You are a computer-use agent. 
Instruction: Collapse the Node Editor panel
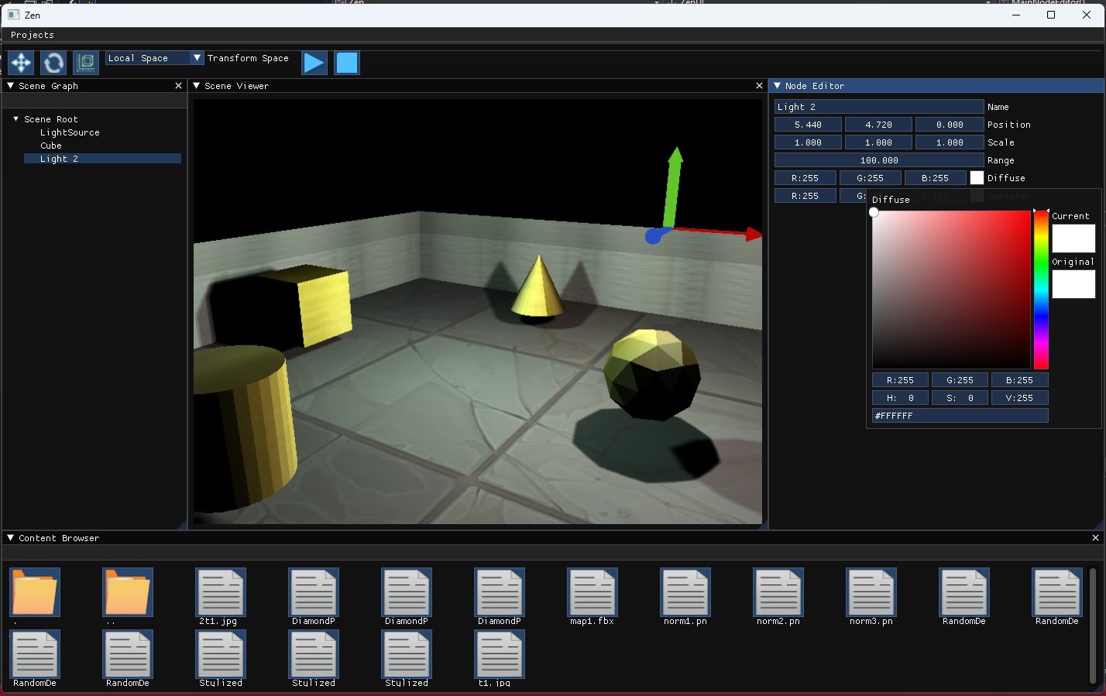tap(778, 86)
